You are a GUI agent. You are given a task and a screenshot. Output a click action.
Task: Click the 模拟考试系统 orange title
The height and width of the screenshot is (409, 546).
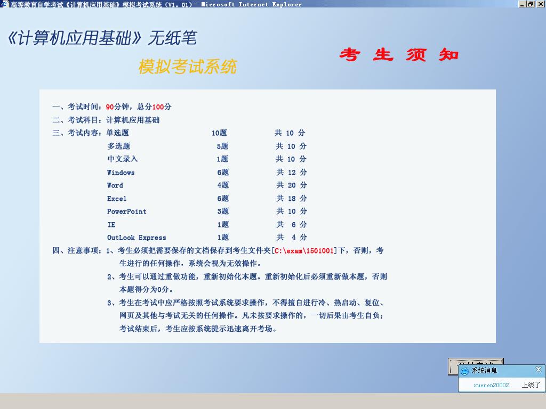188,67
